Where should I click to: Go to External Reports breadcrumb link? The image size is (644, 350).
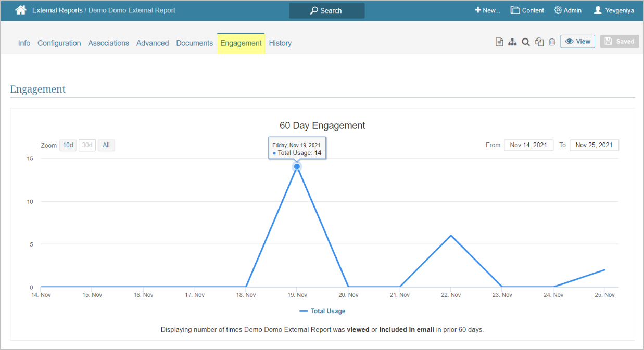pyautogui.click(x=57, y=10)
